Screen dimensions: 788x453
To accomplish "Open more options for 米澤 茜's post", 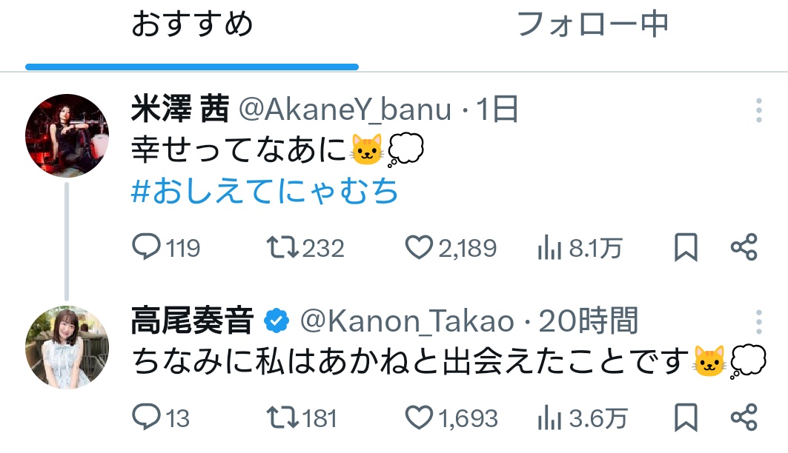I will [x=759, y=110].
